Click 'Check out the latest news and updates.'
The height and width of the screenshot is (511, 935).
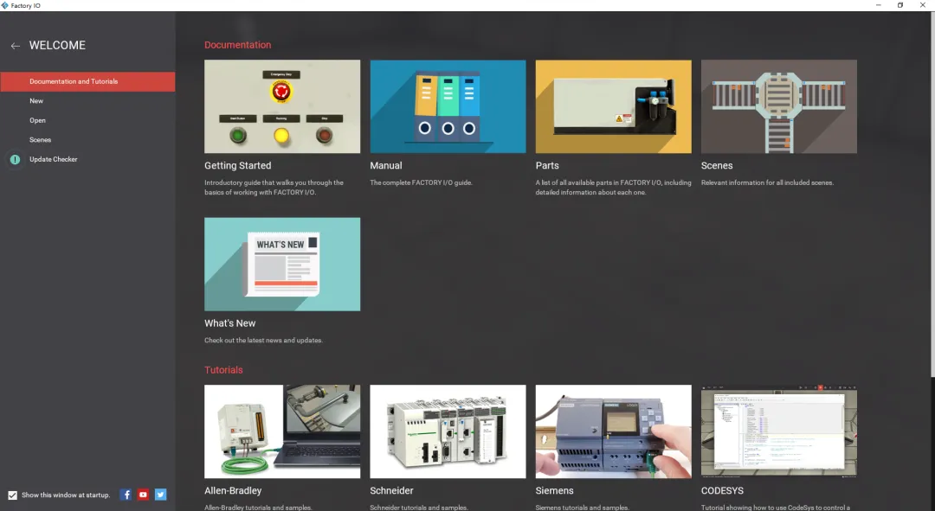click(263, 341)
